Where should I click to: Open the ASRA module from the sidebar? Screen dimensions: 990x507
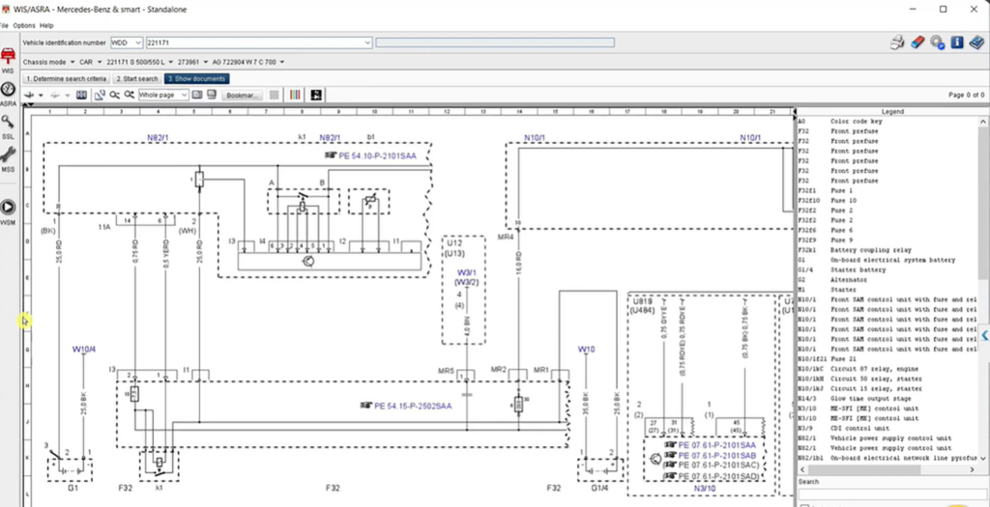click(x=8, y=95)
